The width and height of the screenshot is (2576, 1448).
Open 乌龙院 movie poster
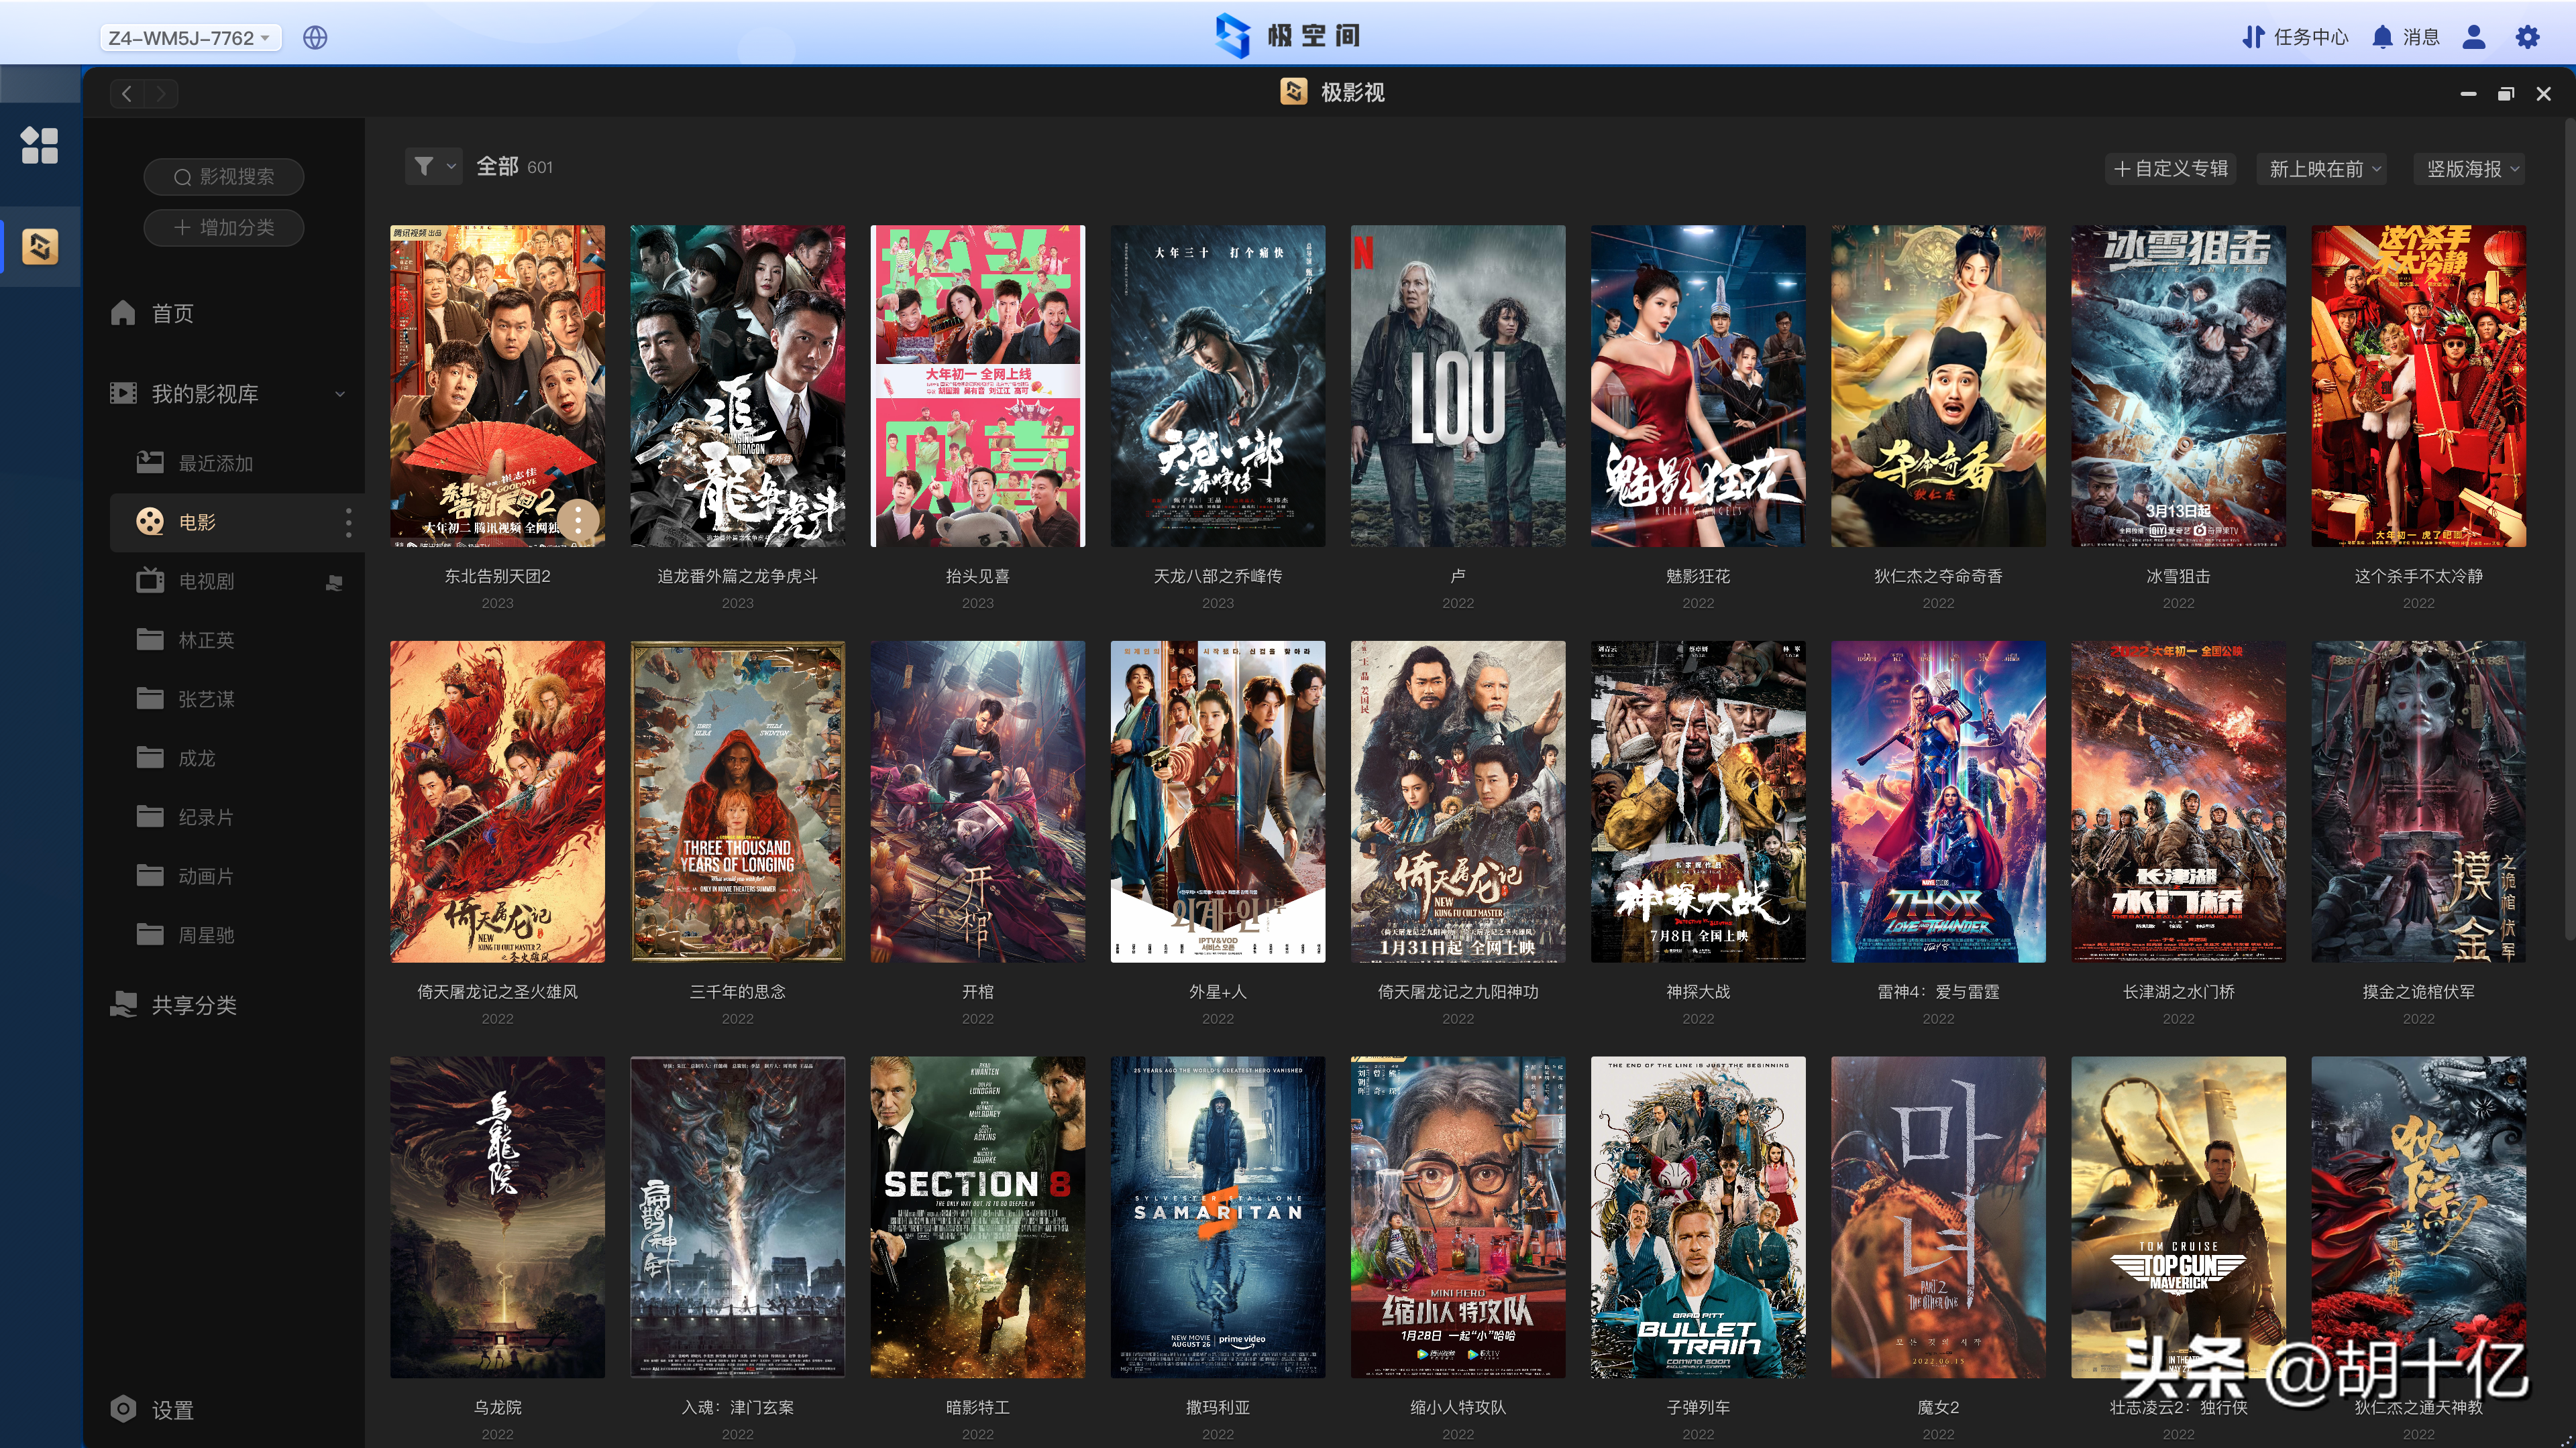click(498, 1217)
